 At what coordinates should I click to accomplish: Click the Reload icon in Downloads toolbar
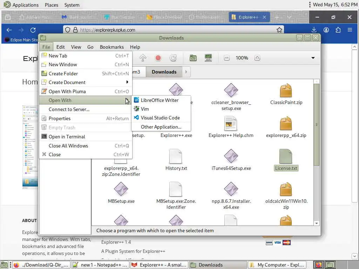(173, 58)
